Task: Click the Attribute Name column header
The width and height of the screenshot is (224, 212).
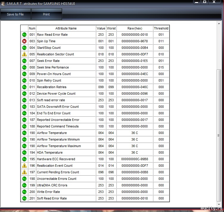Action: [66, 28]
